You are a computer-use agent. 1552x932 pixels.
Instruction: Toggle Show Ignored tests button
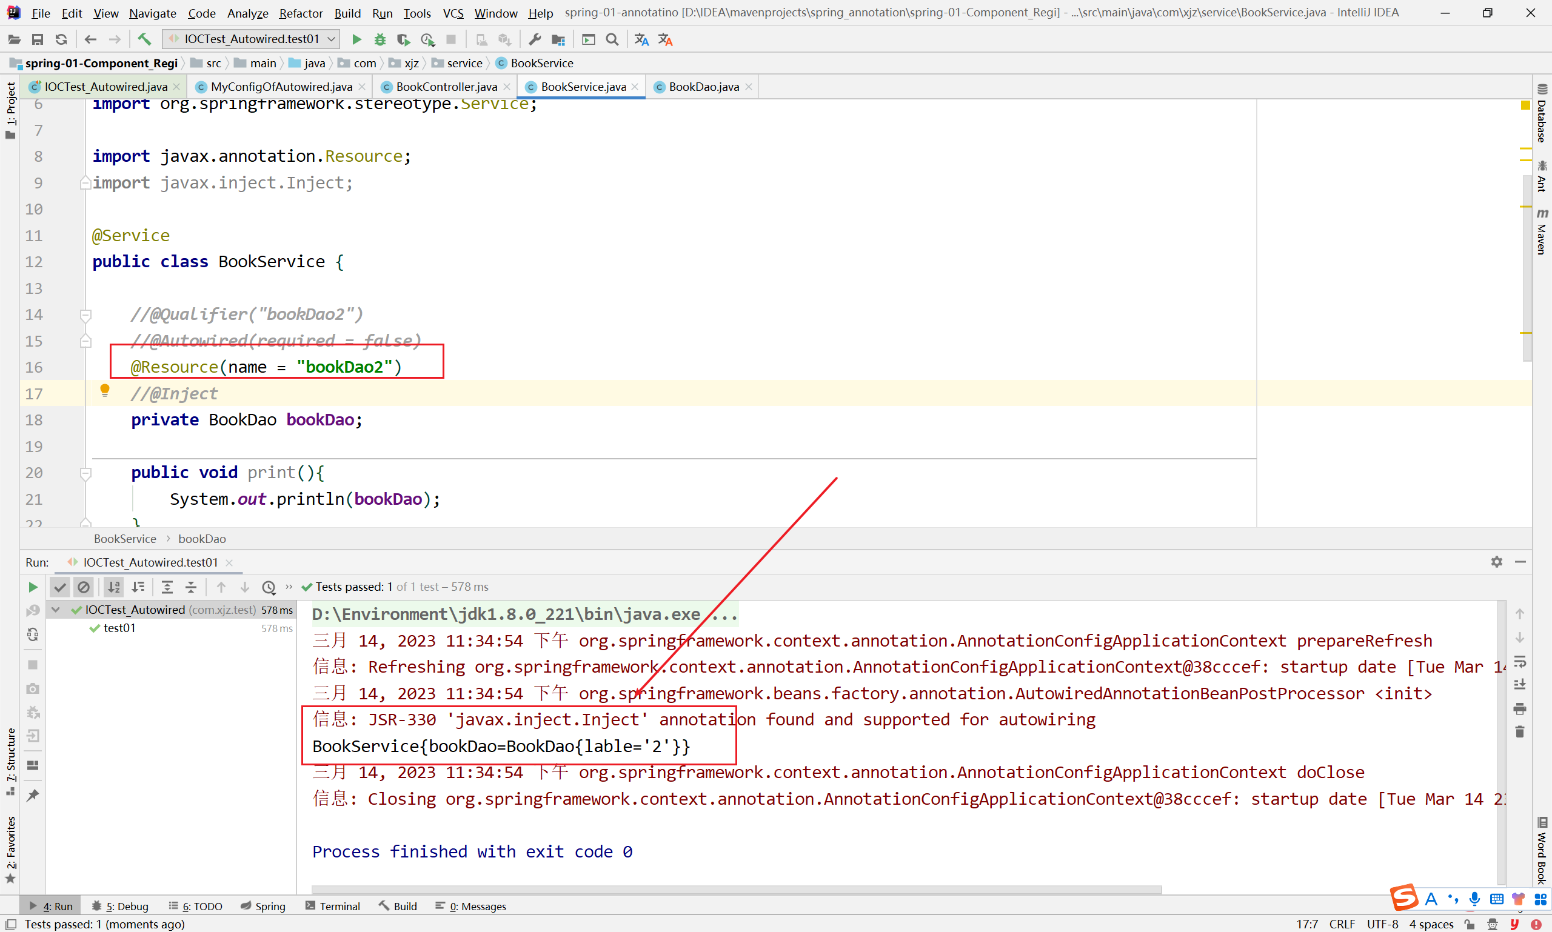pos(84,587)
